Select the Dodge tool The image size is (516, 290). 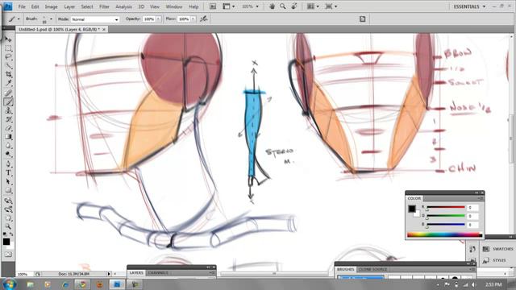coord(8,154)
